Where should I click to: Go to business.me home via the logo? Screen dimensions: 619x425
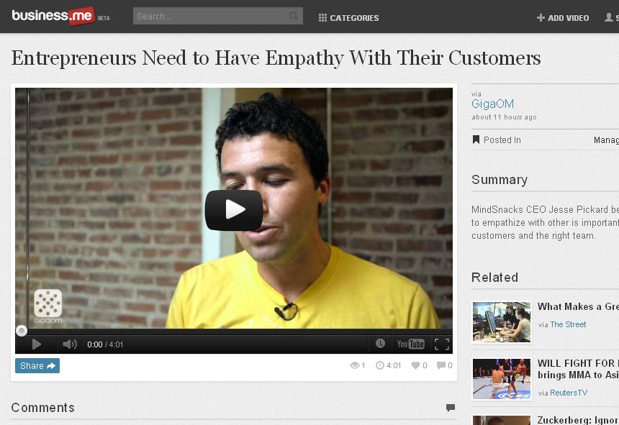pos(53,16)
